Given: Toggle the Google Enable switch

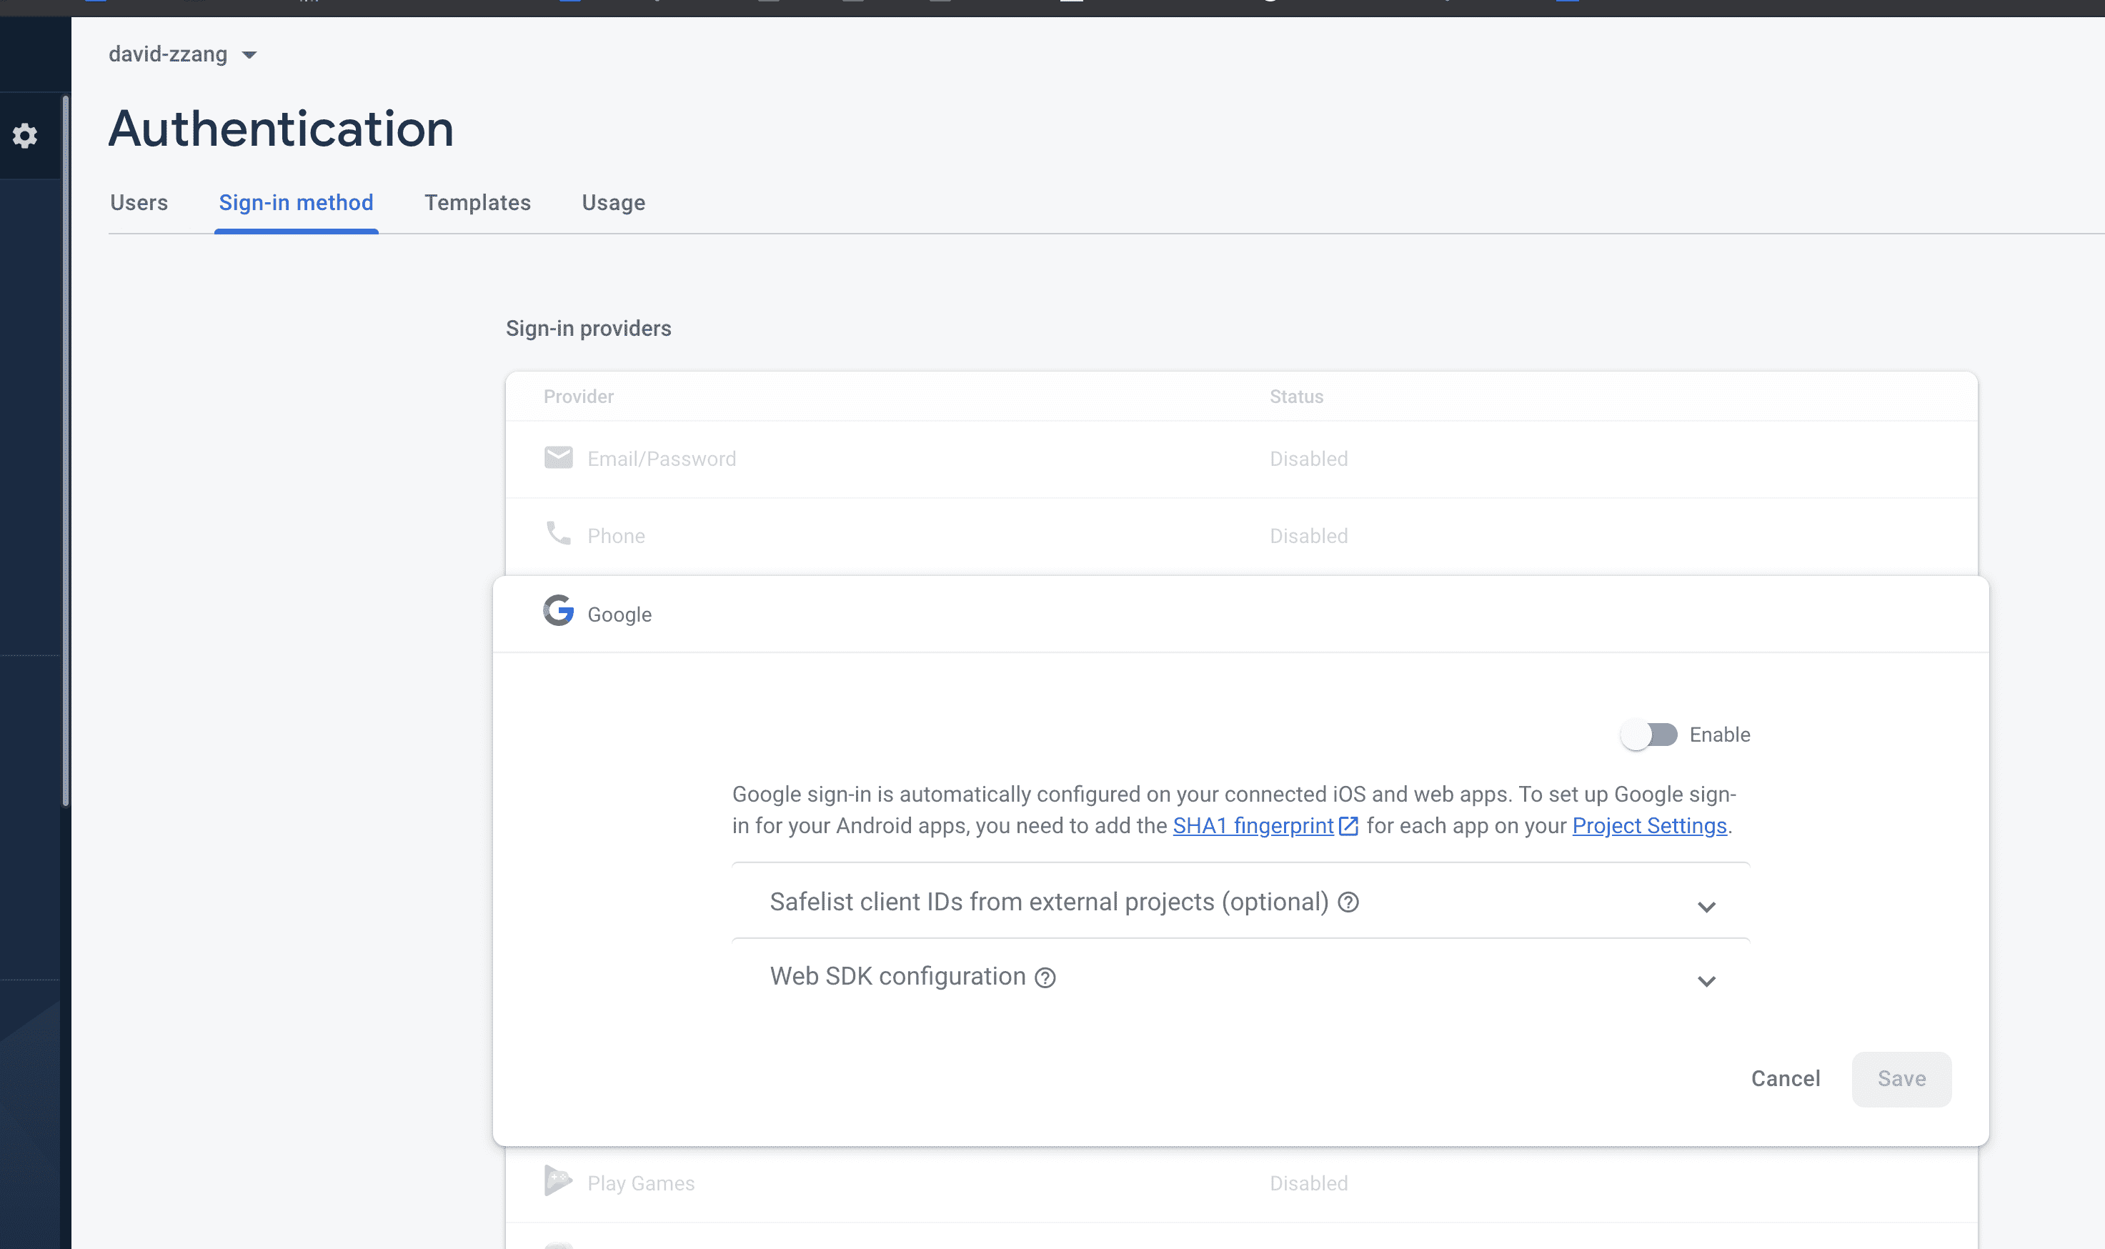Looking at the screenshot, I should coord(1649,735).
